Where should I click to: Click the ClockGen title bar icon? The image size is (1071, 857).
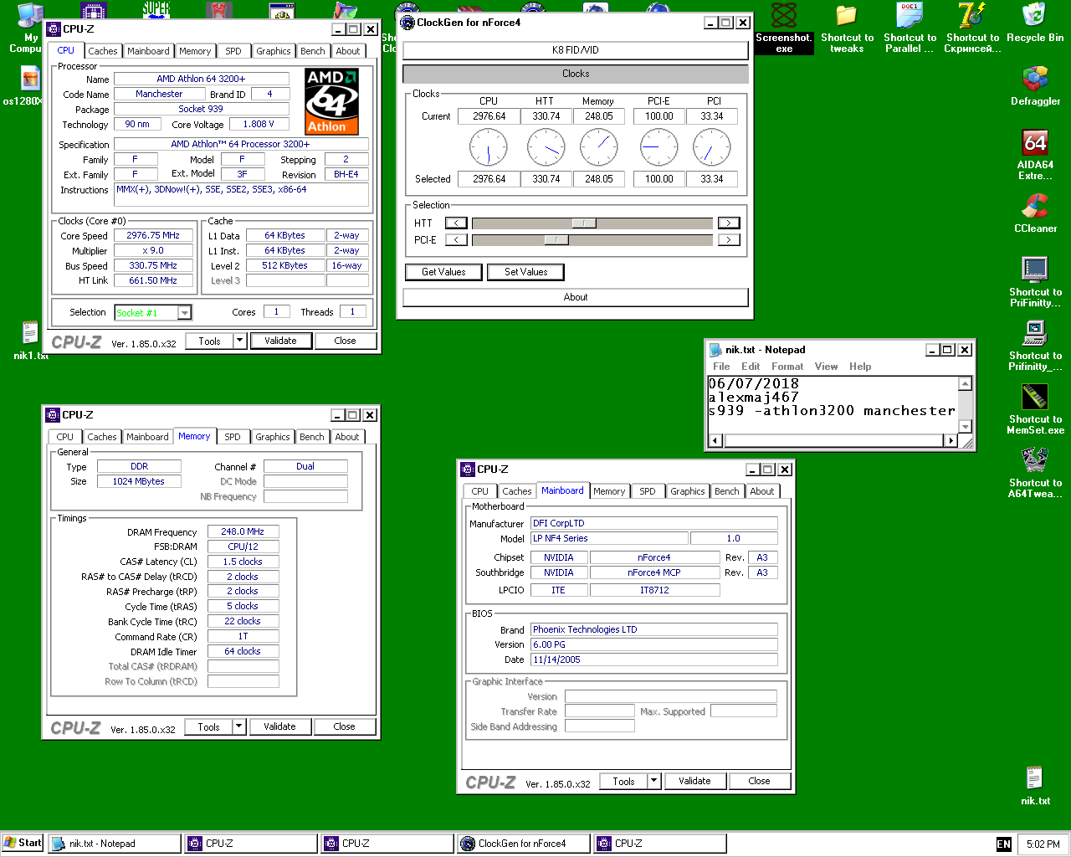pyautogui.click(x=407, y=23)
